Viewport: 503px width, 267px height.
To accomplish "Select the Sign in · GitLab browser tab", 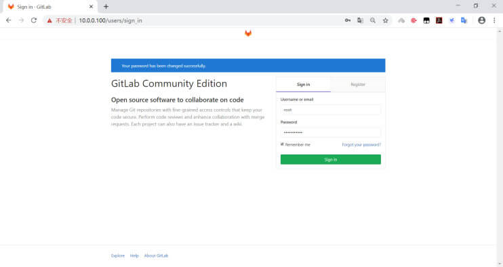I will tap(49, 7).
